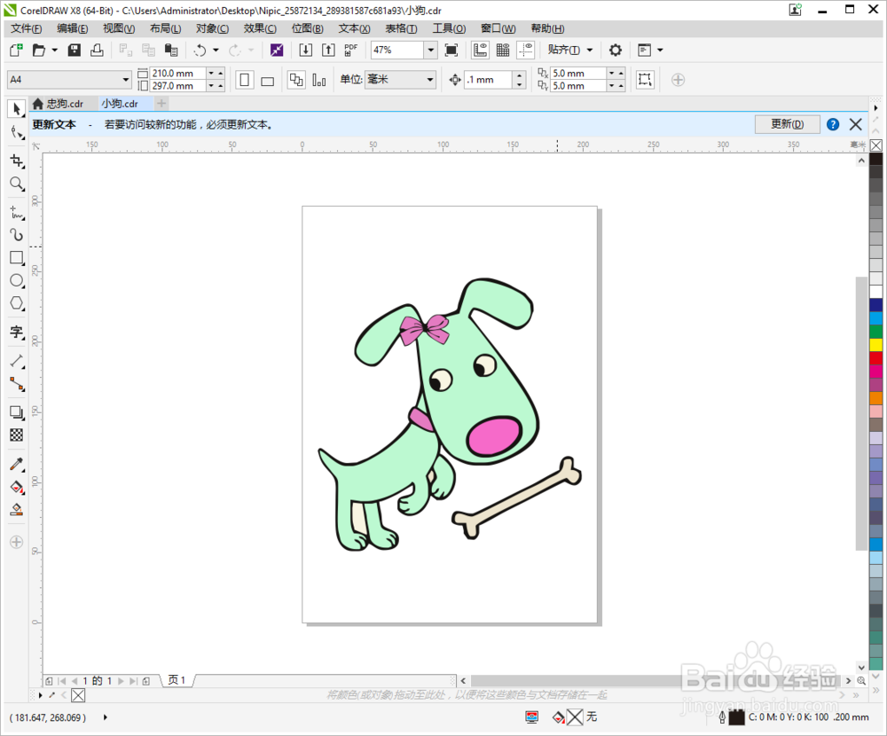Select the Drop Shadow tool
Viewport: 887px width, 736px height.
[x=16, y=412]
